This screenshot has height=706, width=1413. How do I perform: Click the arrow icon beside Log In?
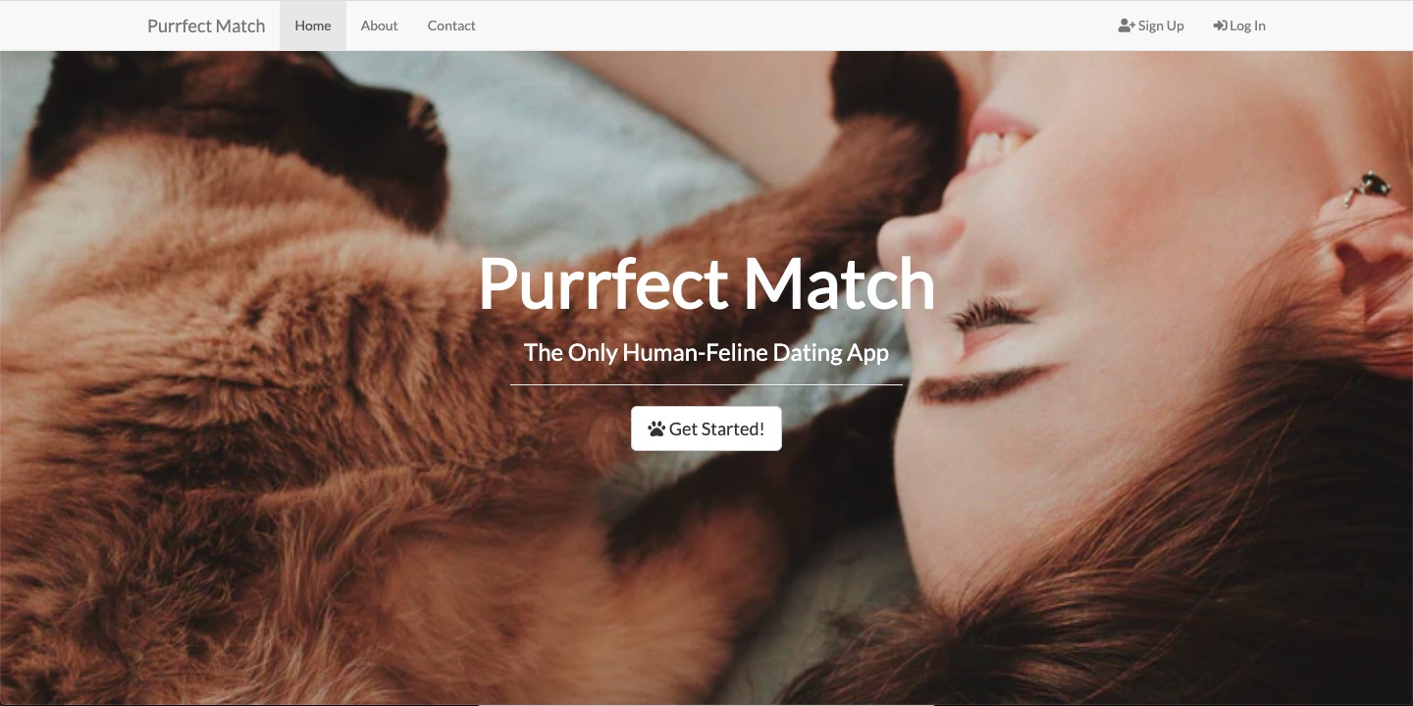pos(1220,25)
